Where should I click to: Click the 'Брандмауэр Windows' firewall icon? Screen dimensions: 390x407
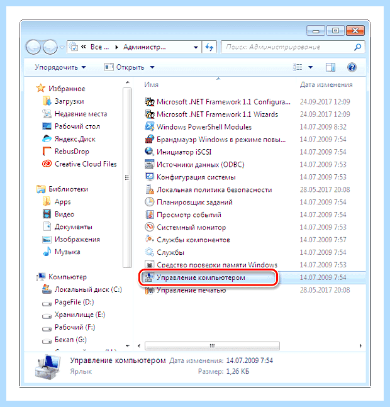click(150, 139)
